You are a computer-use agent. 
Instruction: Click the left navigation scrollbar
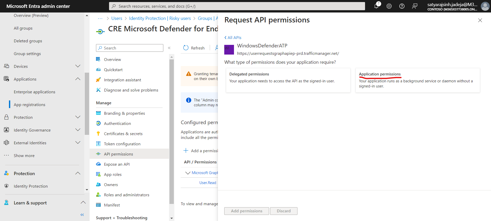[87, 104]
